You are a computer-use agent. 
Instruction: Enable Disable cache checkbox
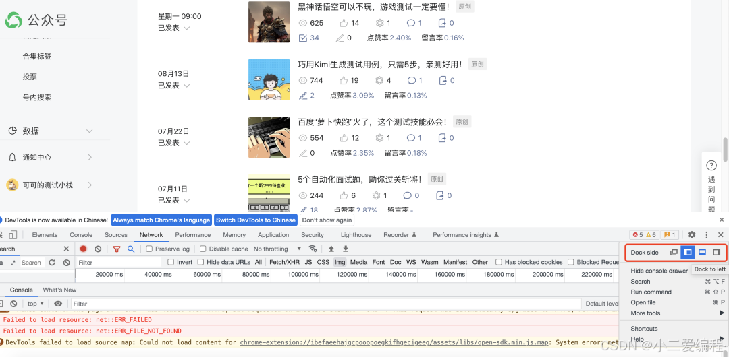[201, 249]
